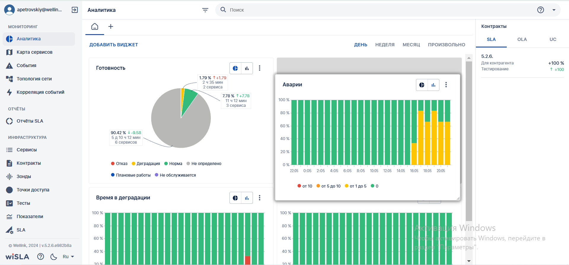Click the scrollbar up arrow

tap(469, 58)
